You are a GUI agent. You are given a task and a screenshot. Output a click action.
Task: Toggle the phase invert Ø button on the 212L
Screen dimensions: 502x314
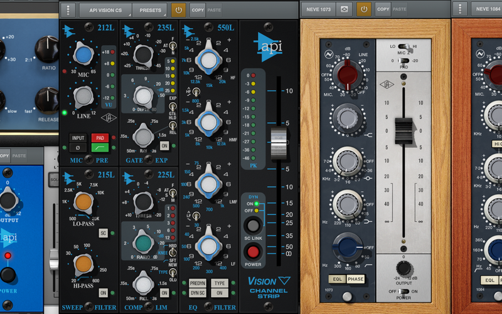pos(78,148)
